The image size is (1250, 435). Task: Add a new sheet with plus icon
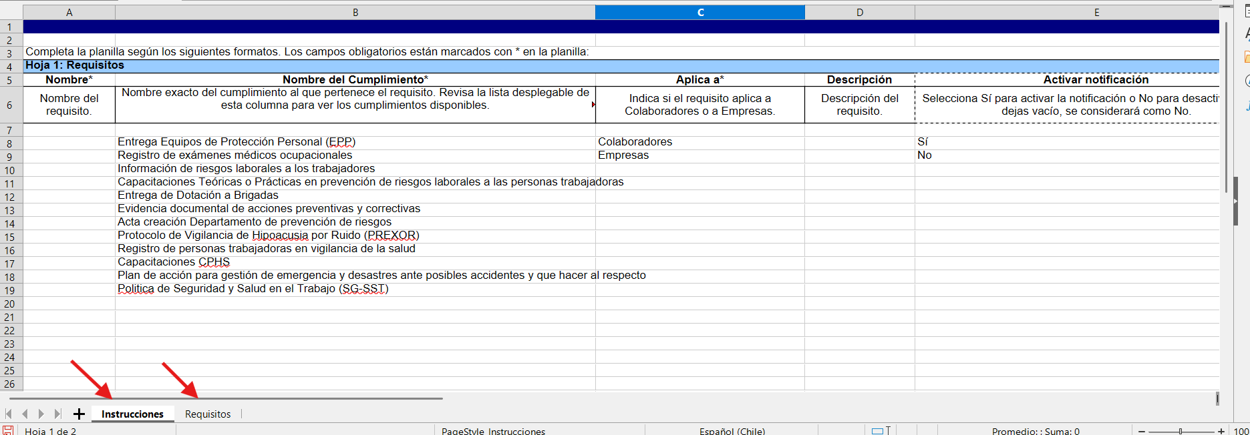[x=79, y=414]
